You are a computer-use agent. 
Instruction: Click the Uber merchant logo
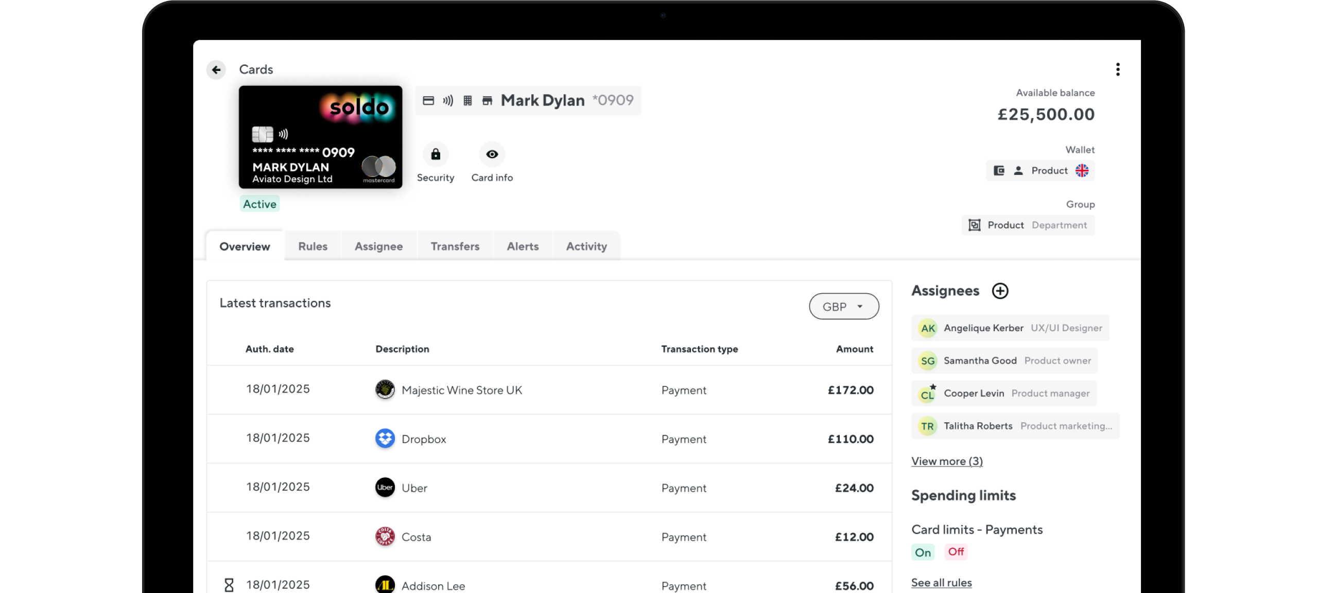pos(385,488)
